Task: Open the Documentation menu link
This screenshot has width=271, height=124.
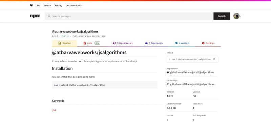Action: tap(74, 5)
